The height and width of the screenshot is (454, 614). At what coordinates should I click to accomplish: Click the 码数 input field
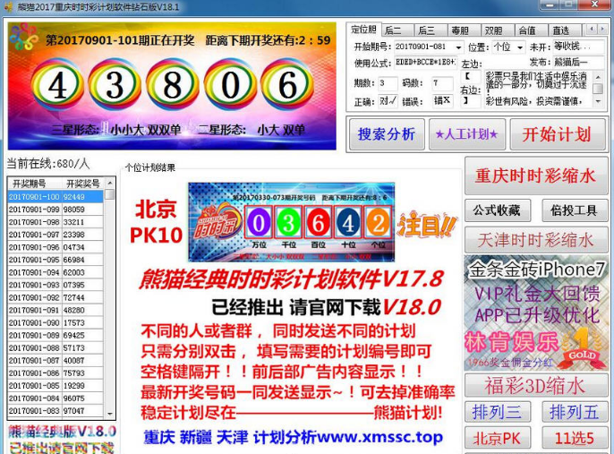tap(443, 83)
